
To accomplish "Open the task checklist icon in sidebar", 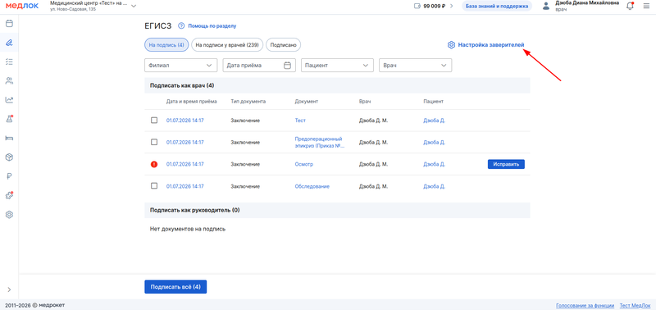I will pos(9,62).
